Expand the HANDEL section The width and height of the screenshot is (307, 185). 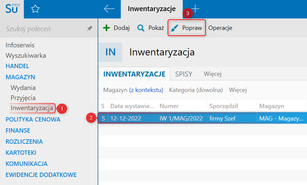click(x=17, y=66)
